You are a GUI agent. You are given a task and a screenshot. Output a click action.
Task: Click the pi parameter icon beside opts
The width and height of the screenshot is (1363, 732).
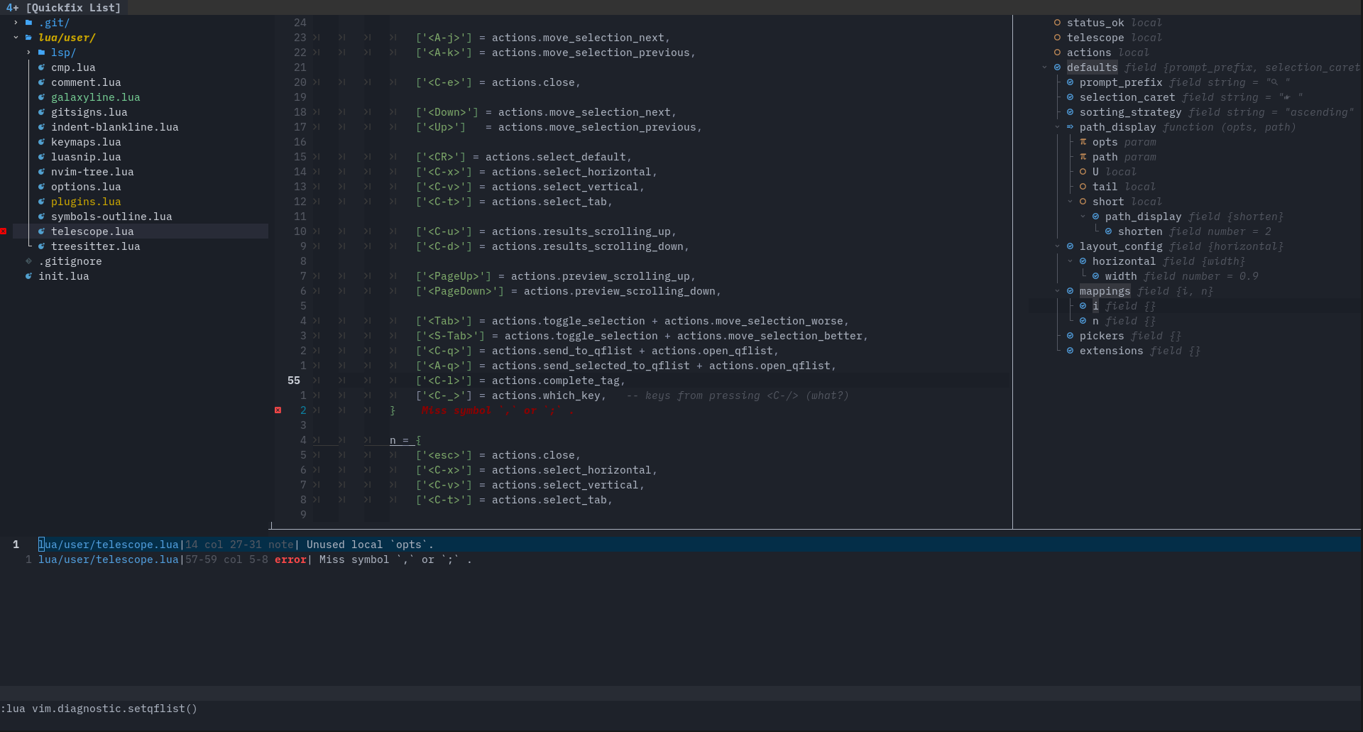[x=1083, y=142]
